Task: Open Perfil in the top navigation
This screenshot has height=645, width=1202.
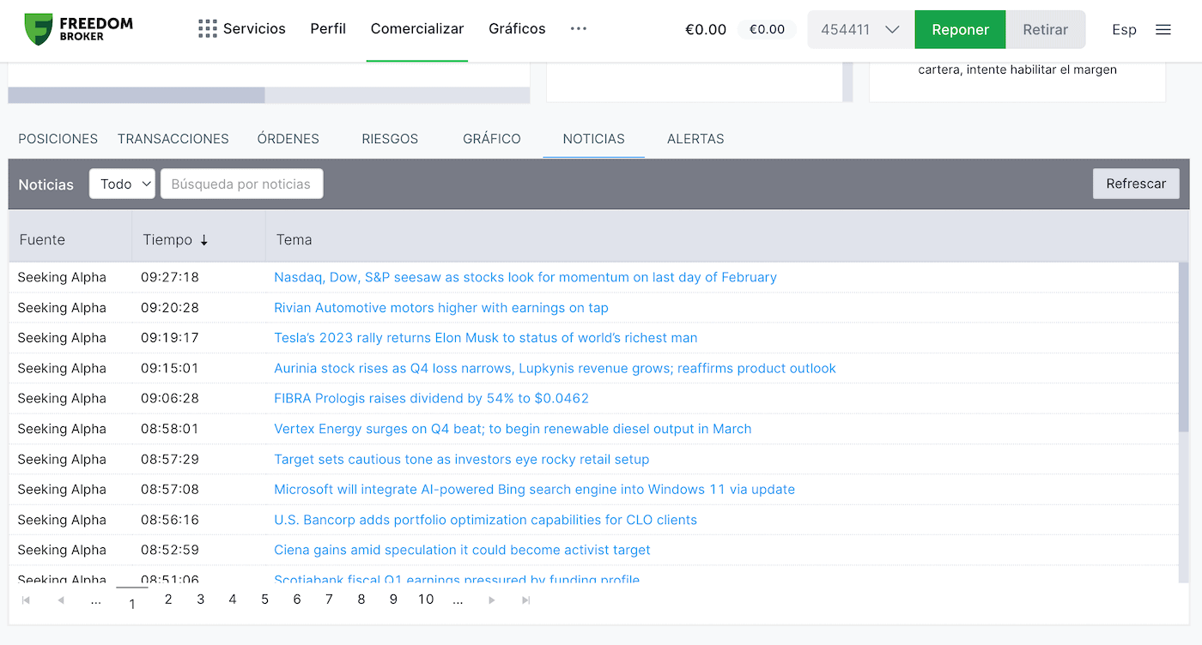Action: point(328,28)
